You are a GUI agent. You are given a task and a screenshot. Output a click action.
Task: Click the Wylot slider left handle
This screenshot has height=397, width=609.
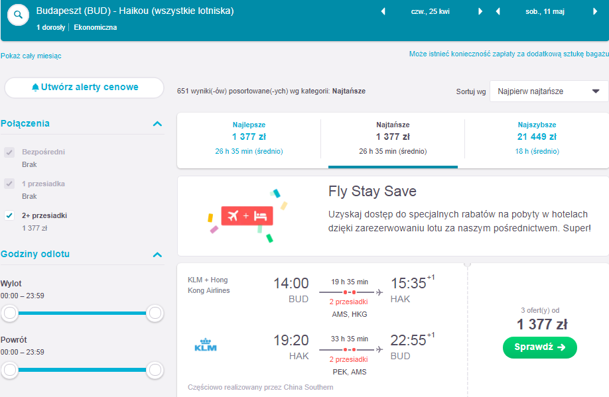(x=10, y=313)
